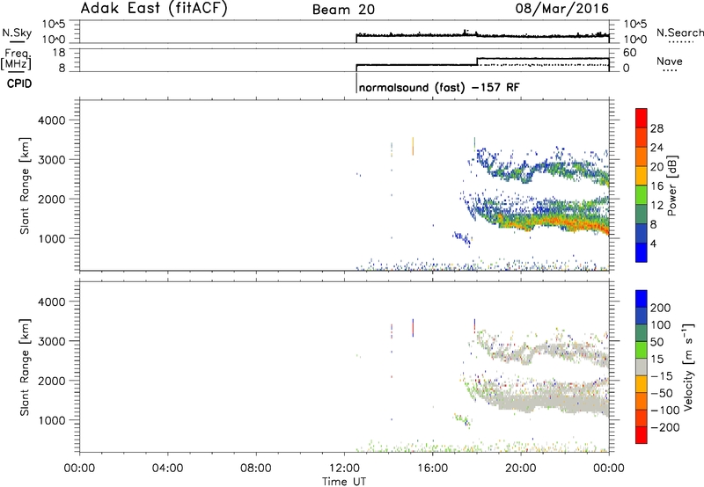Click the 'Freq. [MHz]' legend label
Viewport: 704px width, 487px height.
click(17, 60)
